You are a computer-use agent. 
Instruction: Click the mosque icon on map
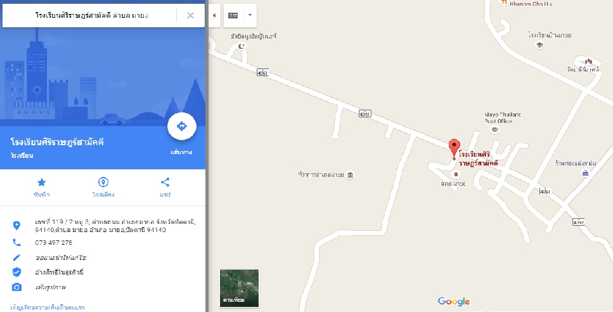point(242,46)
